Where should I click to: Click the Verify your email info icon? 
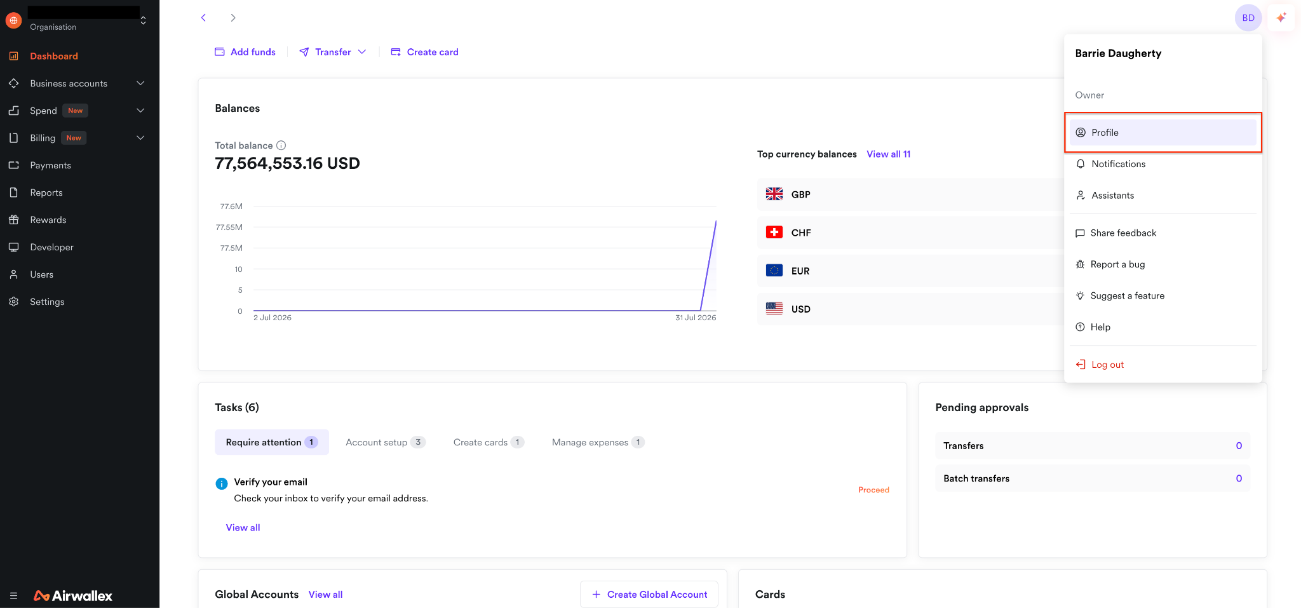pos(221,484)
